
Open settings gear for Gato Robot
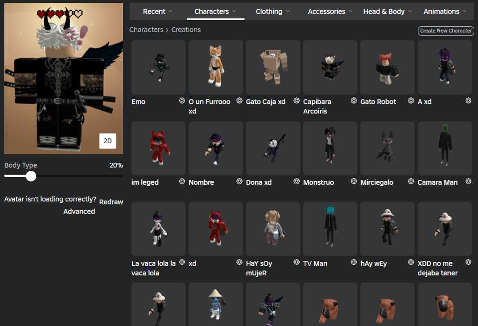[411, 101]
